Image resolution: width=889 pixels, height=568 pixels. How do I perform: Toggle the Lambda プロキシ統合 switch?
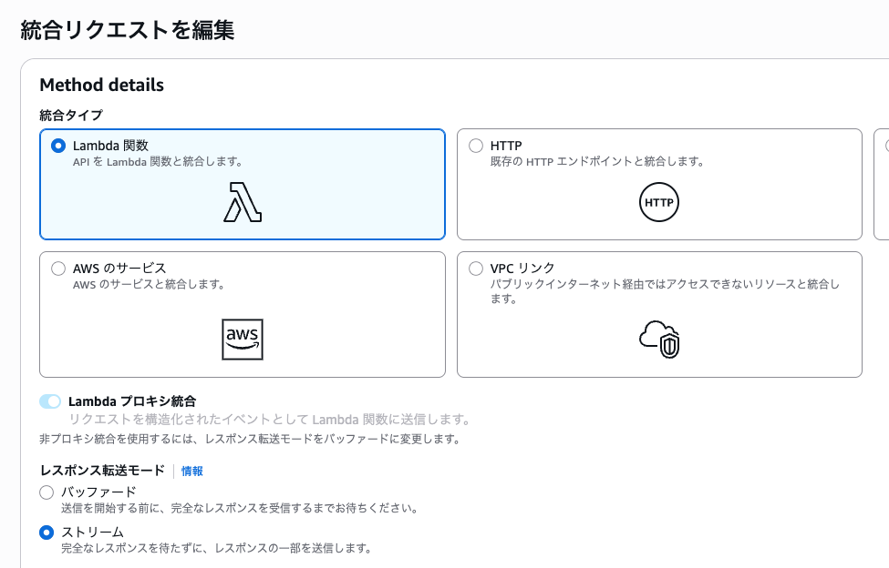(50, 401)
